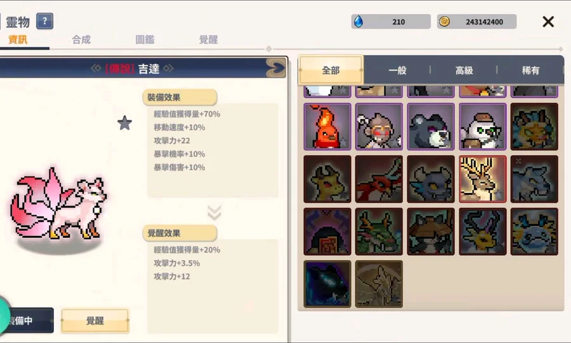Expand the double chevron below 裝備效果
The height and width of the screenshot is (343, 571).
tap(214, 212)
